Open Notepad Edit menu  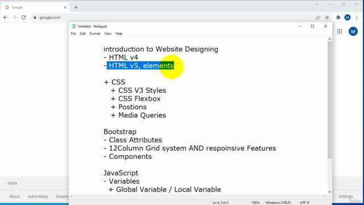click(x=82, y=34)
